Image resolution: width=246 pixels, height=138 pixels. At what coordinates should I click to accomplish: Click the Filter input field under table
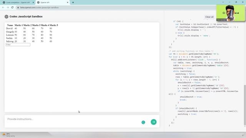click(x=18, y=44)
